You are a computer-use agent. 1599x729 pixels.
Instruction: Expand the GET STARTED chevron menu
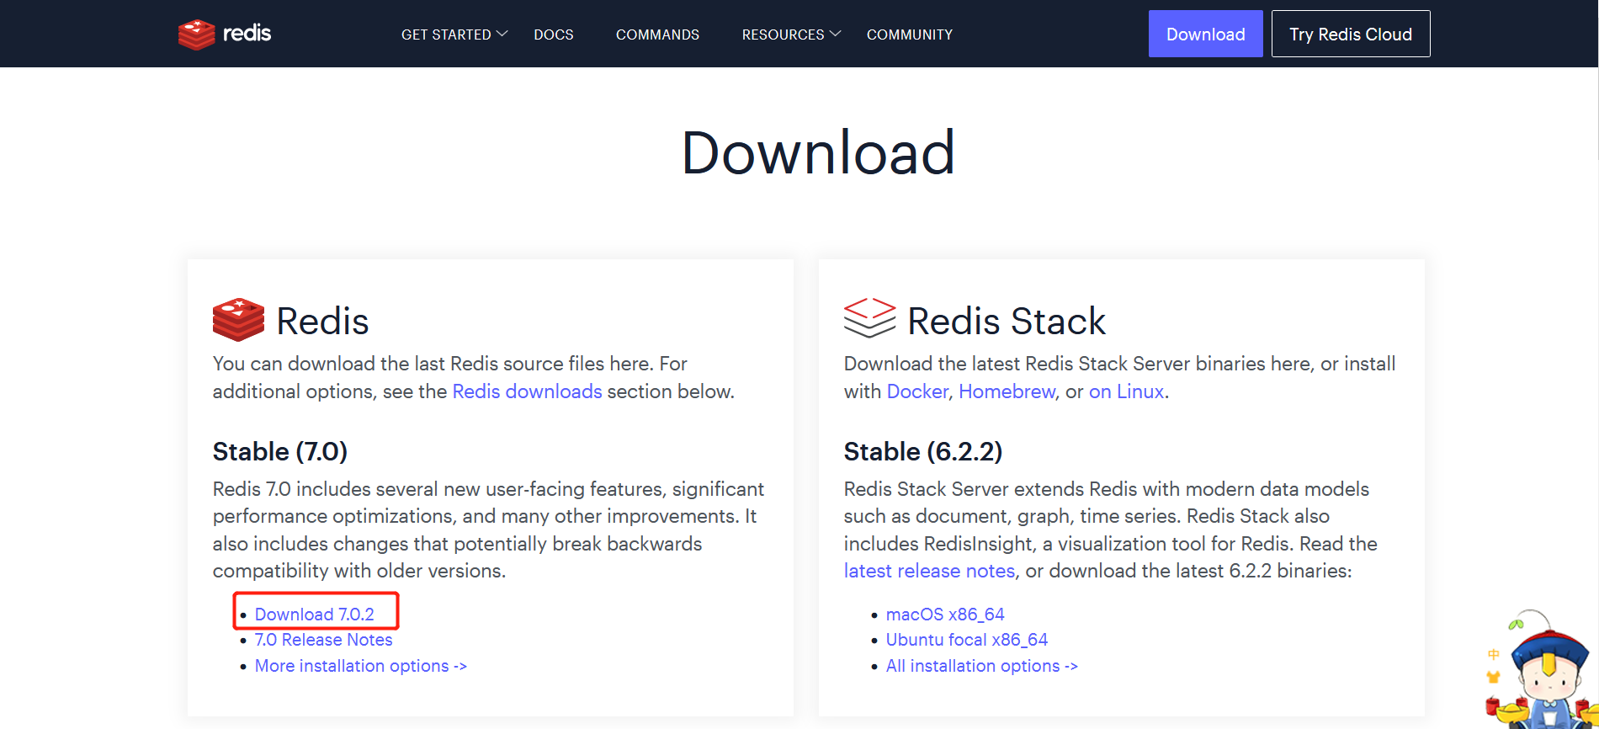(454, 35)
